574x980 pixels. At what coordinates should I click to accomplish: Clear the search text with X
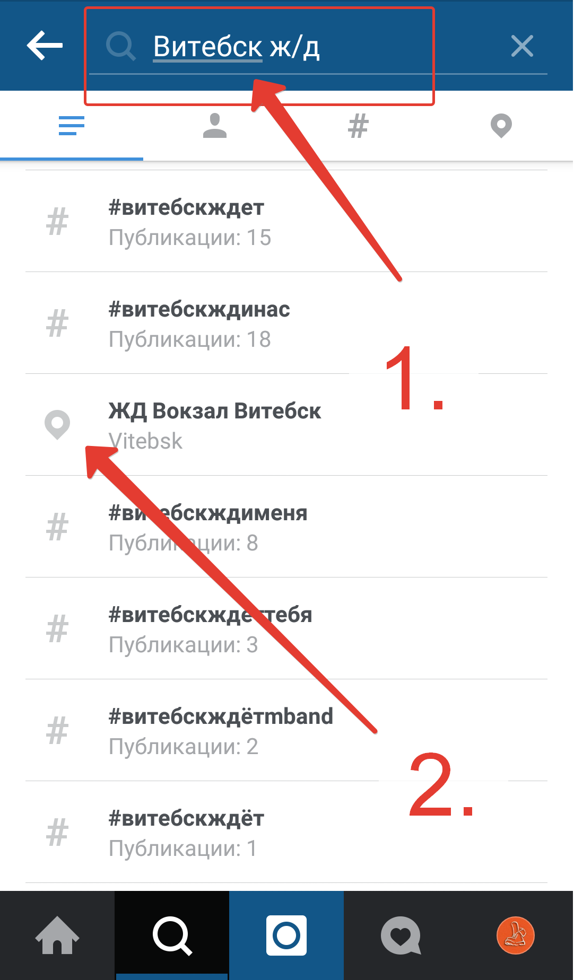522,46
